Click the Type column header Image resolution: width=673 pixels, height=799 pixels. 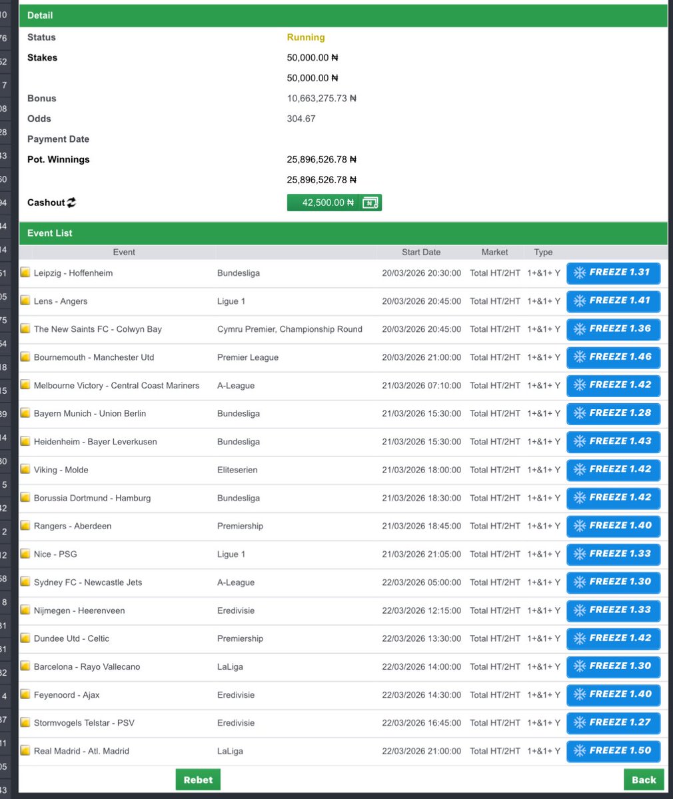click(x=543, y=253)
